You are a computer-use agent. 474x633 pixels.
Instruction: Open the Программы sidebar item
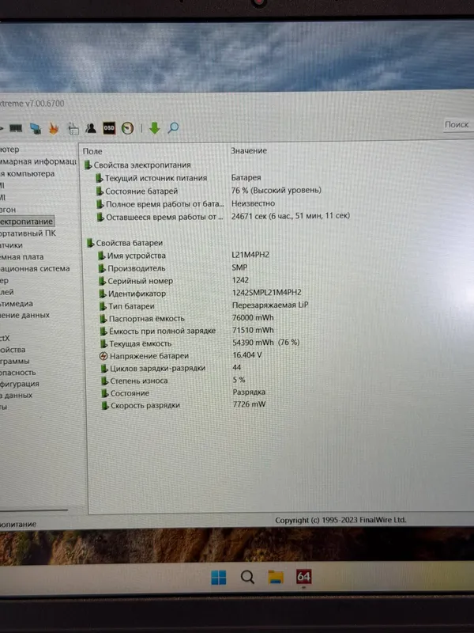(14, 362)
